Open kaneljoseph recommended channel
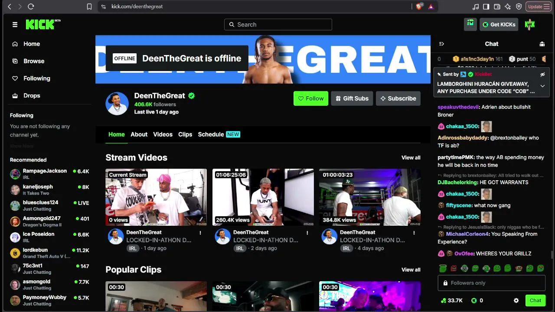The height and width of the screenshot is (312, 555). (49, 190)
